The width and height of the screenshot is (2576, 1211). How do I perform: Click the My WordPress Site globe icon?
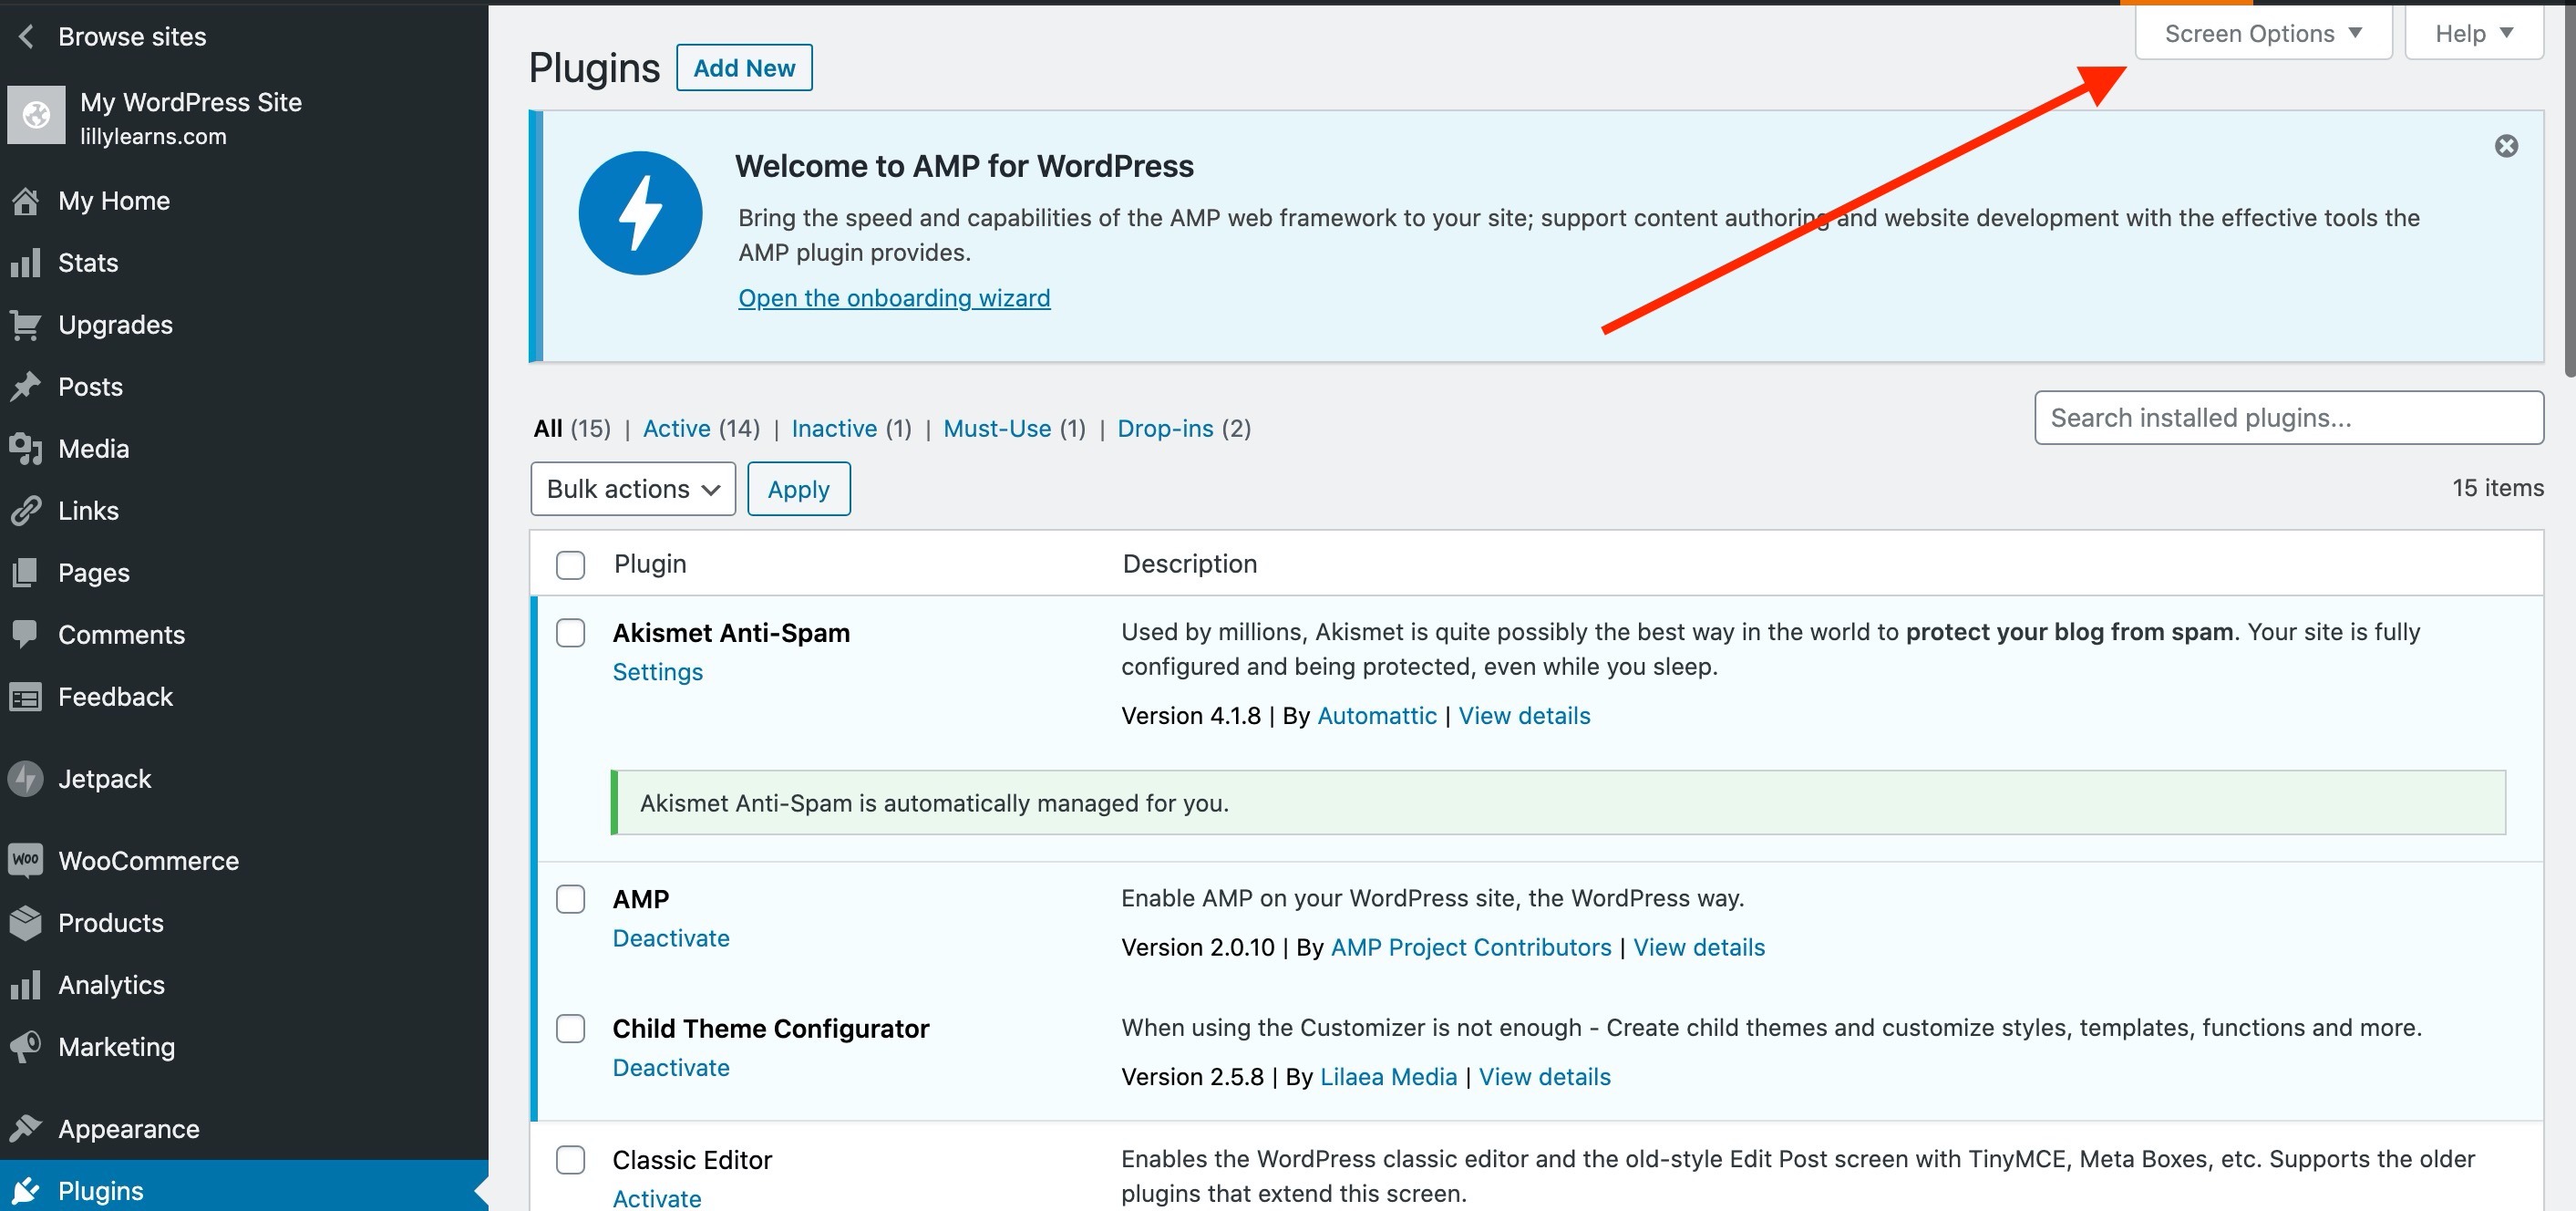tap(36, 116)
